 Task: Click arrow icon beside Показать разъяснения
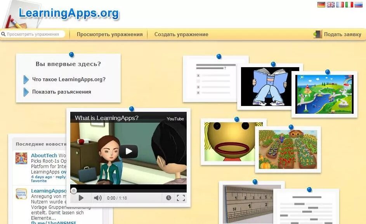click(x=26, y=92)
